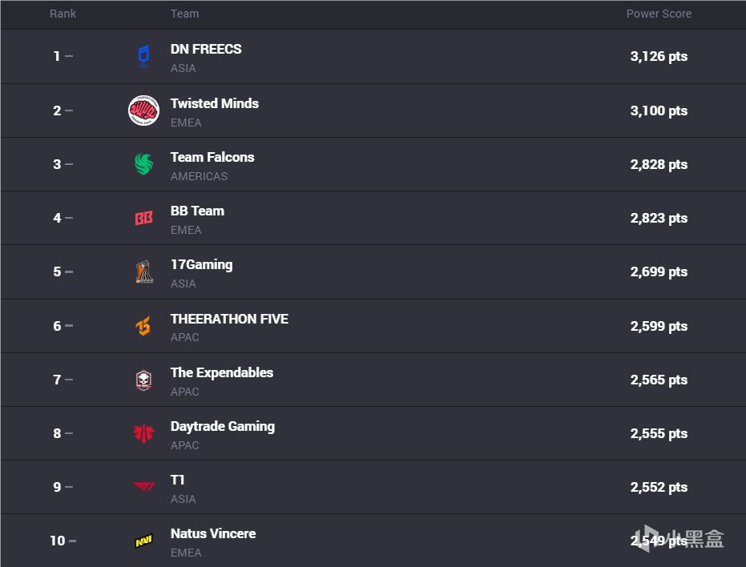Open the Twisted Minds team name link
The width and height of the screenshot is (746, 567).
[214, 103]
